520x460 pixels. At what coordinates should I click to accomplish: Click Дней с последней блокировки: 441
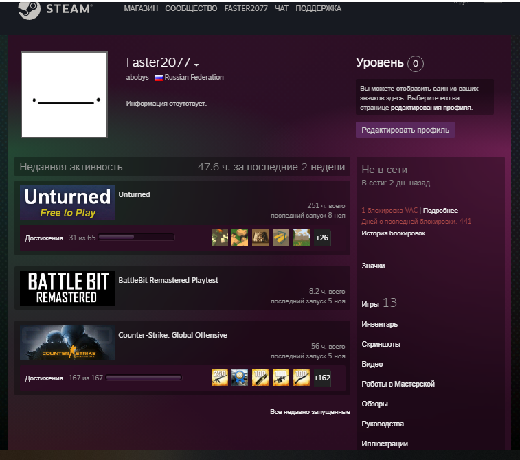tap(416, 221)
